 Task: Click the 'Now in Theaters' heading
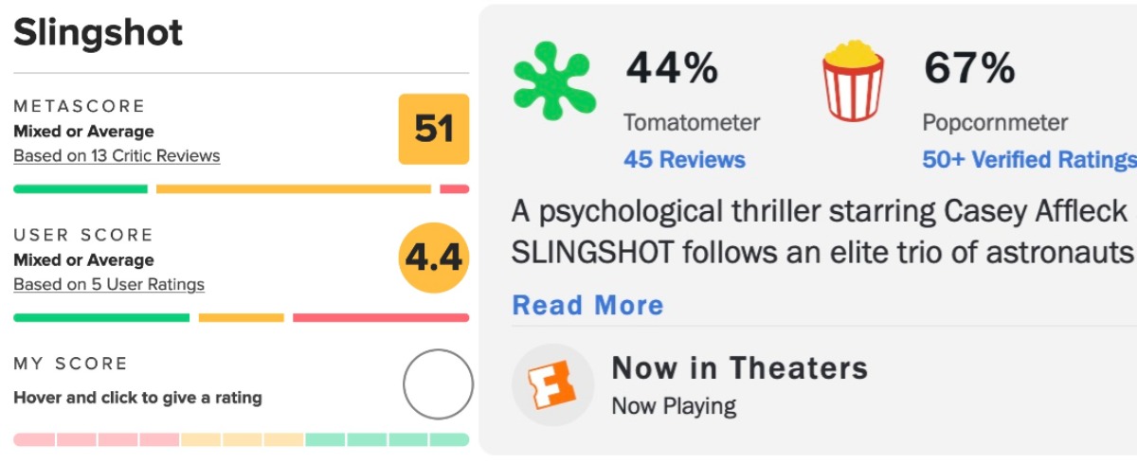[739, 367]
